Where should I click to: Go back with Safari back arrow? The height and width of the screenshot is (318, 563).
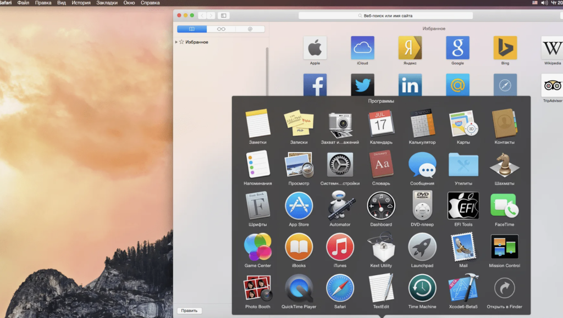[202, 15]
